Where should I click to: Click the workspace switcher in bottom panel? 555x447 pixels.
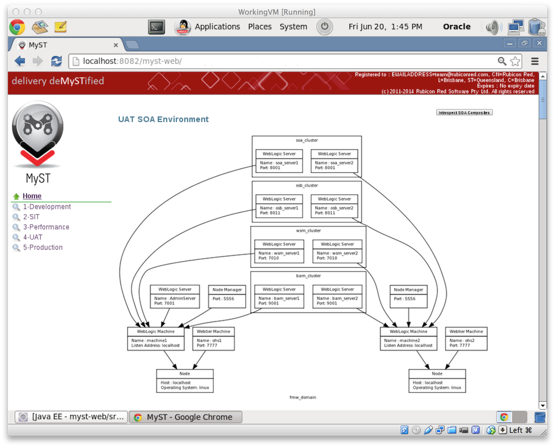tap(512, 417)
